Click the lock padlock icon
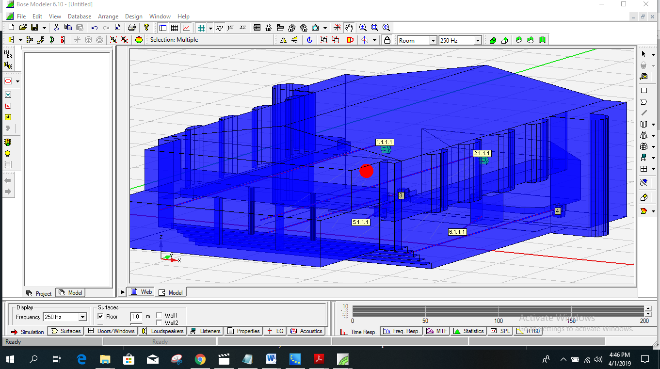This screenshot has width=660, height=369. pos(387,40)
